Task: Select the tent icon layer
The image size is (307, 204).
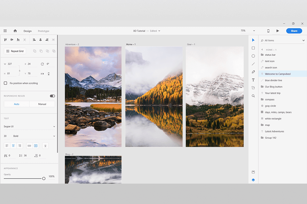Action: click(x=282, y=61)
